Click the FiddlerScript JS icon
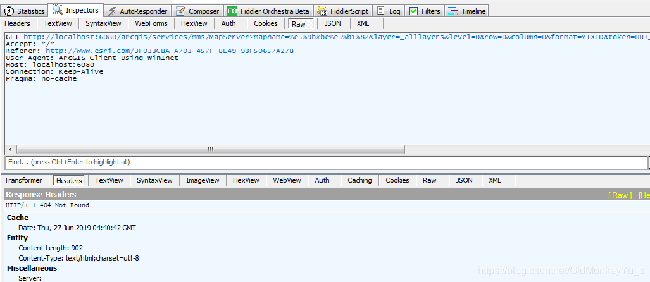 tap(322, 11)
